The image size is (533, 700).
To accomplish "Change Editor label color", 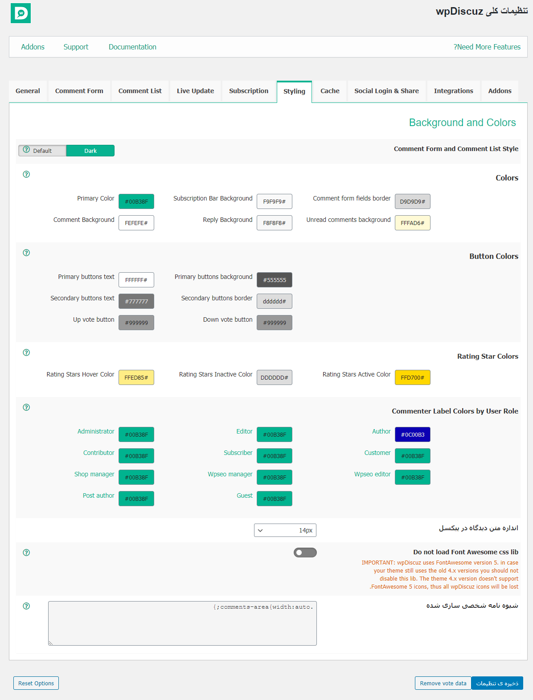I will pyautogui.click(x=275, y=434).
